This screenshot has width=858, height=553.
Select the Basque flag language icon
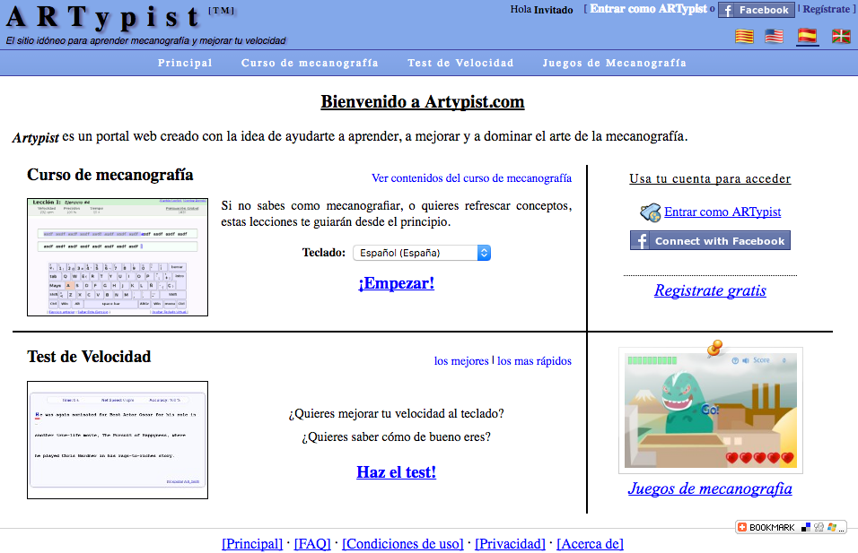pos(841,37)
